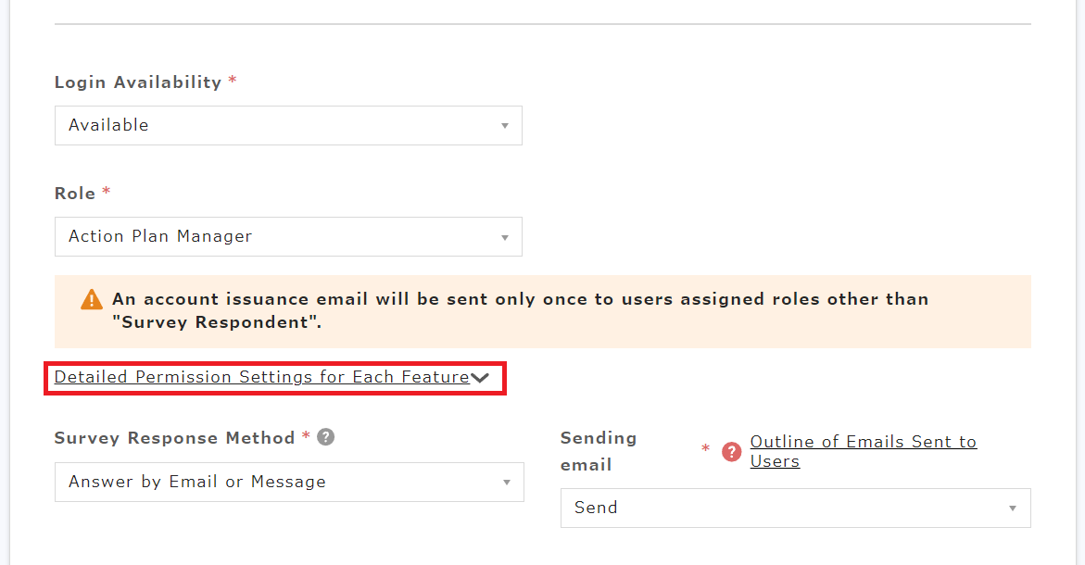Click the gray help icon beside Survey Response Method
The image size is (1085, 565).
(325, 437)
